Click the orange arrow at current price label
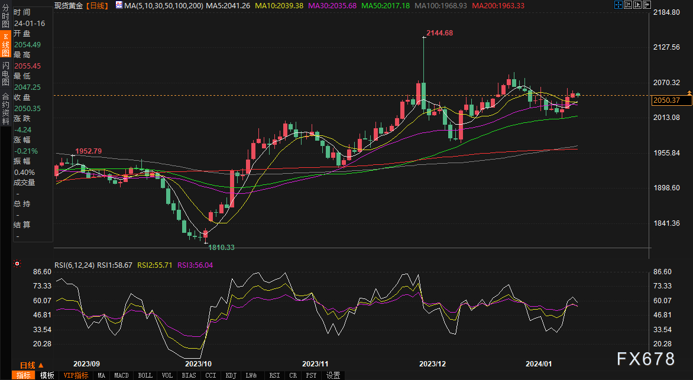 point(689,93)
